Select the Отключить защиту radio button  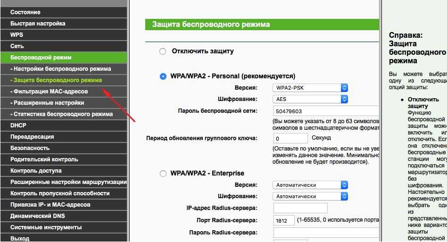[x=163, y=51]
